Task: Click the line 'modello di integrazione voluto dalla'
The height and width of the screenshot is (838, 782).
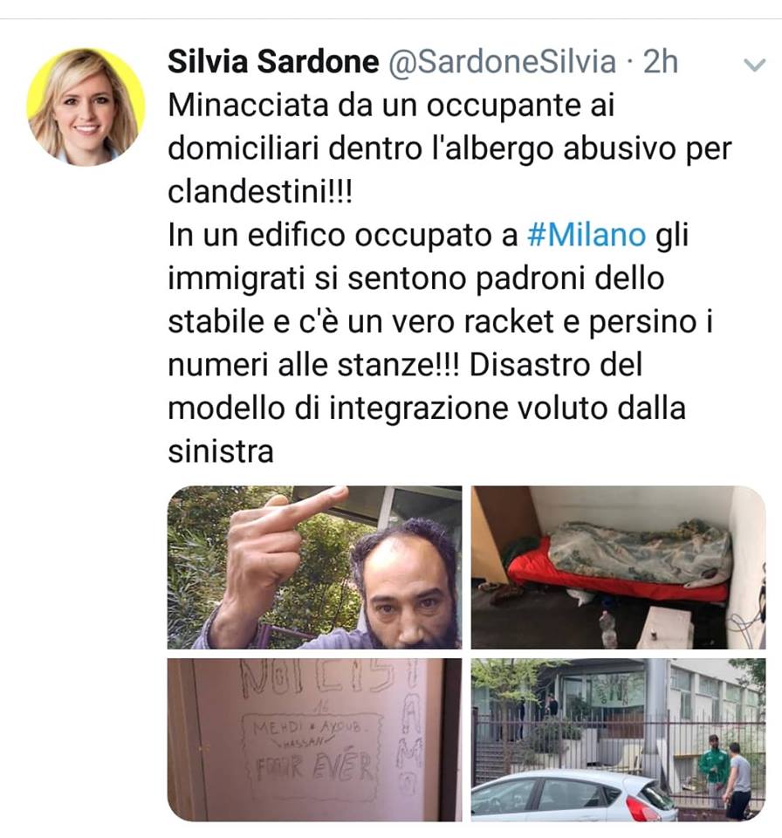Action: pyautogui.click(x=427, y=409)
